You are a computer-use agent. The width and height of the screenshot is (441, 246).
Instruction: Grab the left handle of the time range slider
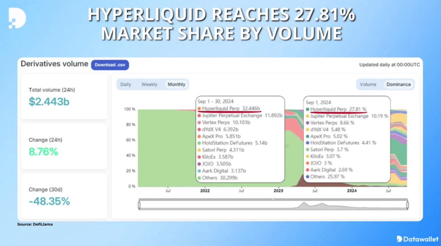[x=139, y=205]
